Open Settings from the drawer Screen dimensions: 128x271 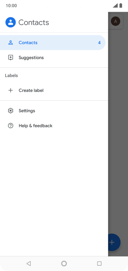coord(54,110)
